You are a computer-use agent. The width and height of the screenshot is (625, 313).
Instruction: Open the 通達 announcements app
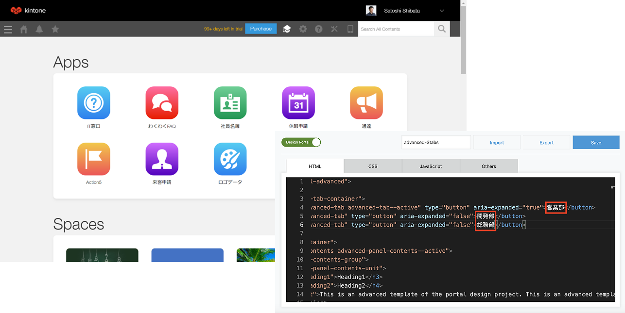[366, 103]
